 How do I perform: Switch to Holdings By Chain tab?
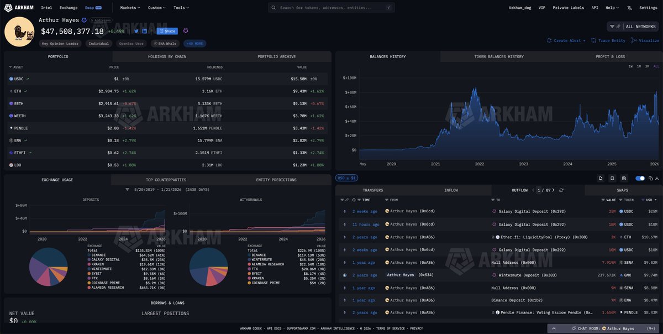click(x=167, y=56)
